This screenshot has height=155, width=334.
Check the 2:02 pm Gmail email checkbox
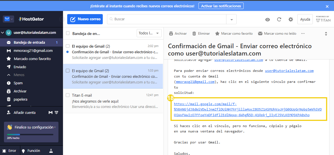click(x=68, y=46)
